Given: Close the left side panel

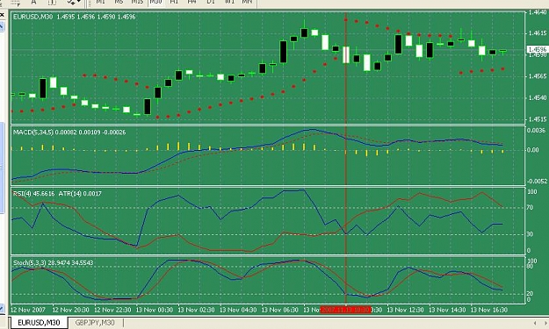Looking at the screenshot, I should click(x=2, y=15).
